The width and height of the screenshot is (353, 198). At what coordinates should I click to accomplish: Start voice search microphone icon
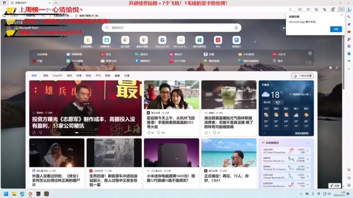point(236,28)
